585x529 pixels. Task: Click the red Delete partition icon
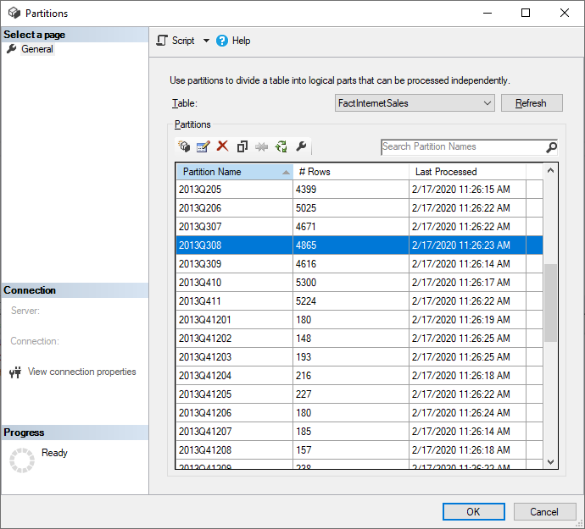[x=222, y=146]
